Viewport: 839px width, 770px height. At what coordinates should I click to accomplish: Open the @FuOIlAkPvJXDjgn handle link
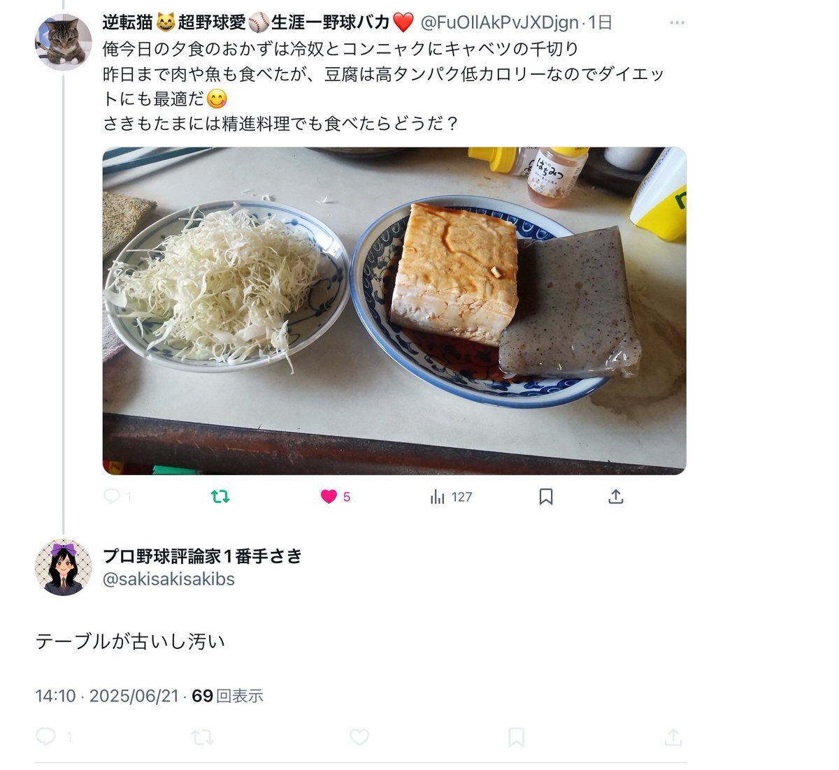pos(499,22)
